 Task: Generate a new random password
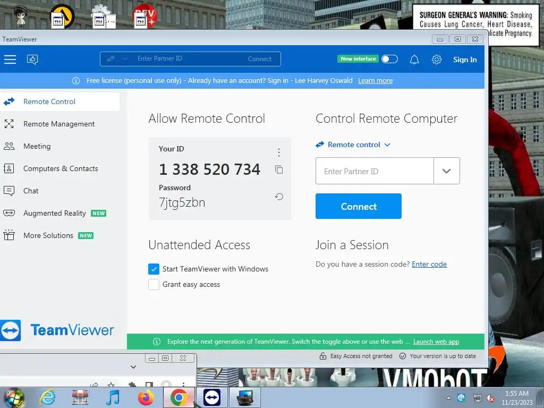pos(279,197)
